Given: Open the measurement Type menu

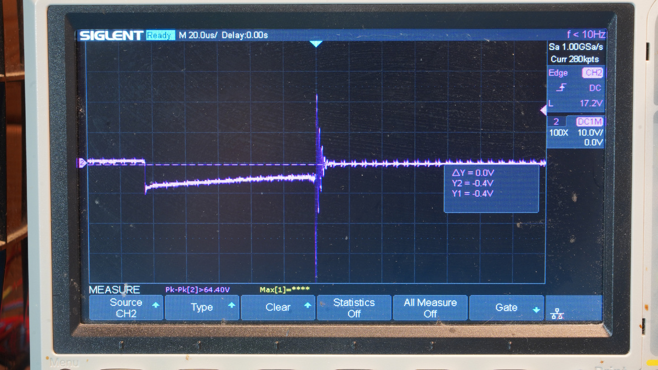Looking at the screenshot, I should click(x=202, y=308).
